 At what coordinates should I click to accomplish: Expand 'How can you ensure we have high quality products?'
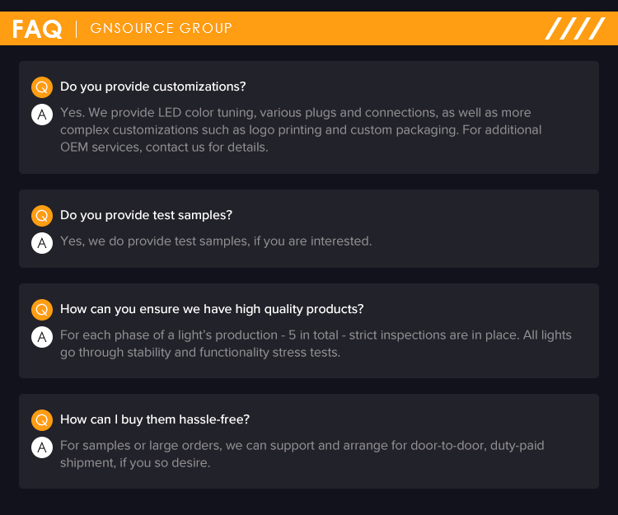point(212,309)
